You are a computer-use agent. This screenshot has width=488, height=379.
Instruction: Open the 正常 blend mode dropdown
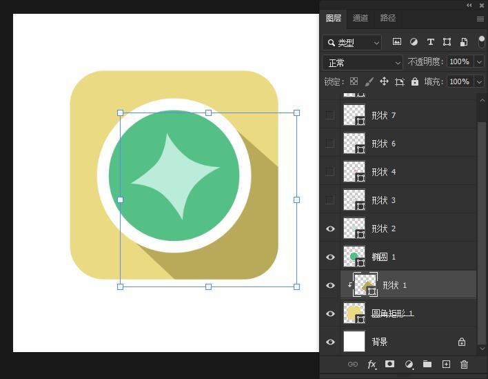363,63
